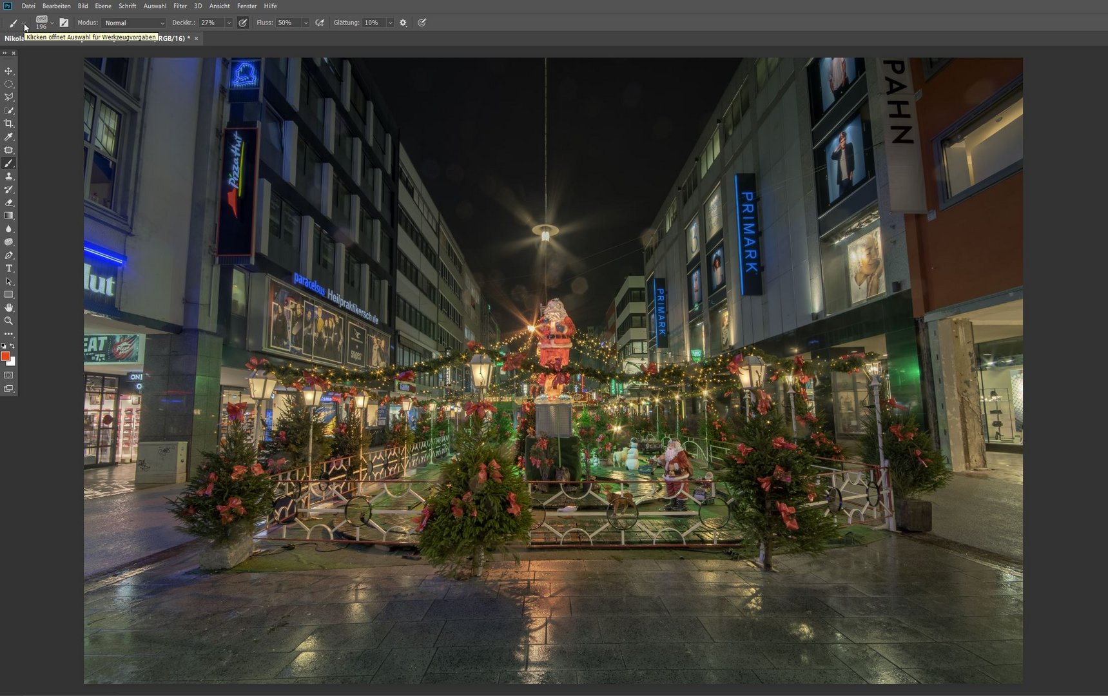Open the Datei menu
This screenshot has width=1108, height=696.
pyautogui.click(x=28, y=6)
